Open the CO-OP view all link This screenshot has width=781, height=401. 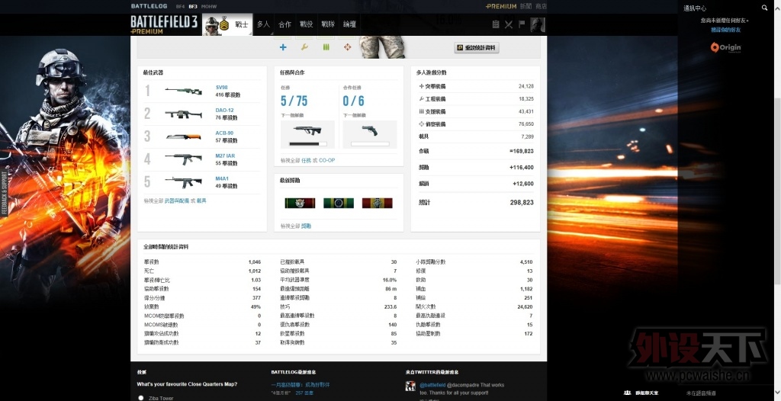tap(326, 160)
